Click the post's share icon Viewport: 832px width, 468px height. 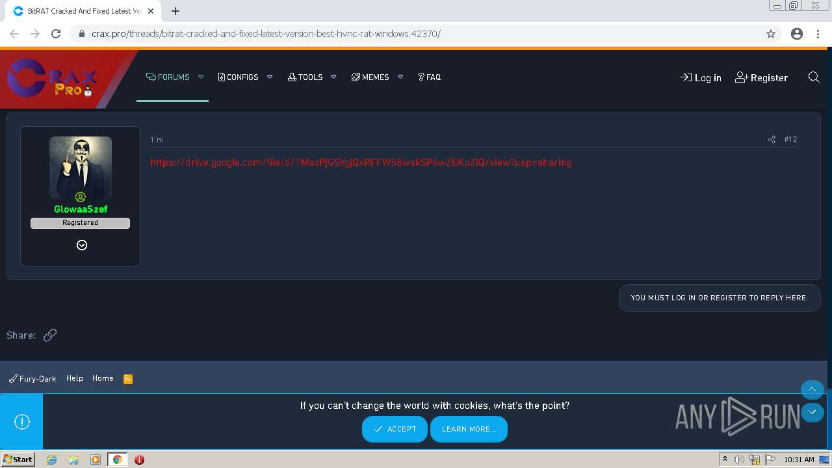[x=772, y=139]
